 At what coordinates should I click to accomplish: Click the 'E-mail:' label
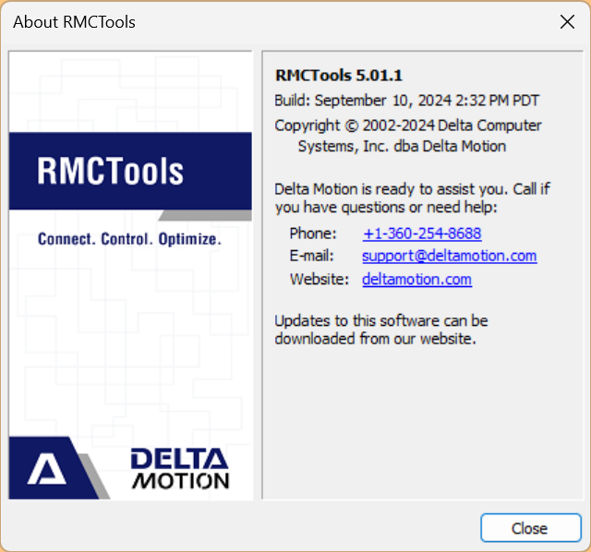click(312, 257)
